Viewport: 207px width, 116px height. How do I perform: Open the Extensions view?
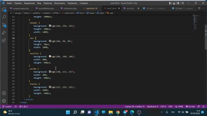tap(4, 40)
